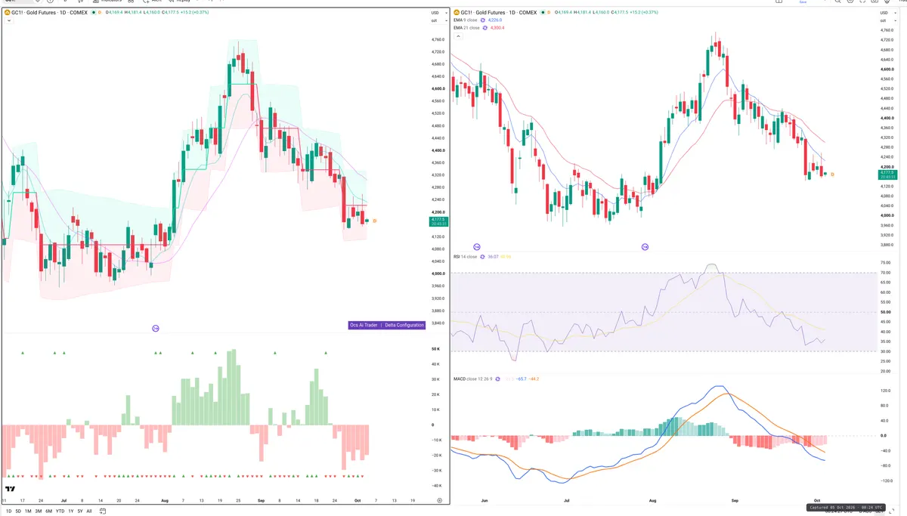Click second event marker under right price chart
The width and height of the screenshot is (907, 516).
click(645, 247)
